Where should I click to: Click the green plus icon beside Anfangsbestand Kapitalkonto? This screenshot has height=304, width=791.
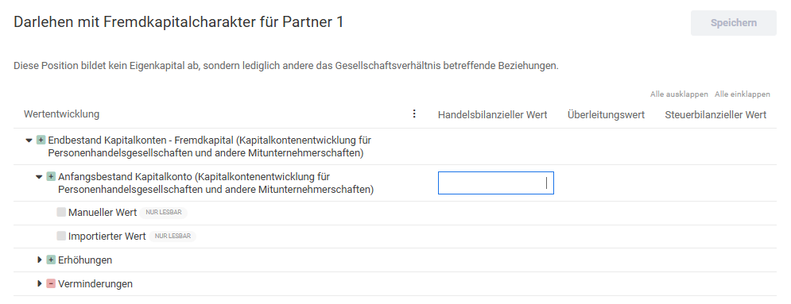(x=51, y=177)
